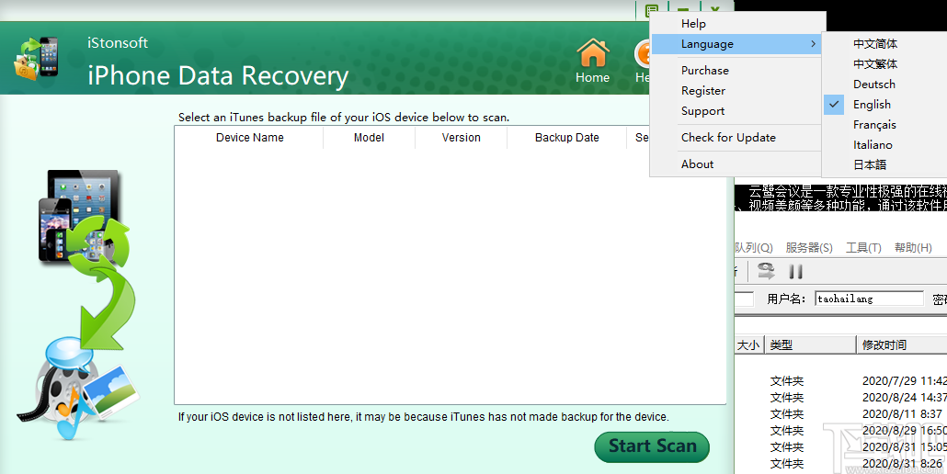This screenshot has width=947, height=474.
Task: Choose Register from the menu
Action: click(x=736, y=91)
